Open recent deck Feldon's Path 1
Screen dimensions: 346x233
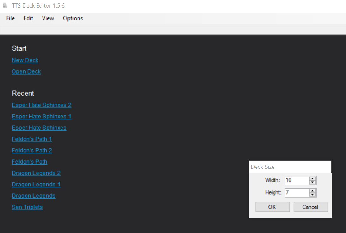pos(32,139)
